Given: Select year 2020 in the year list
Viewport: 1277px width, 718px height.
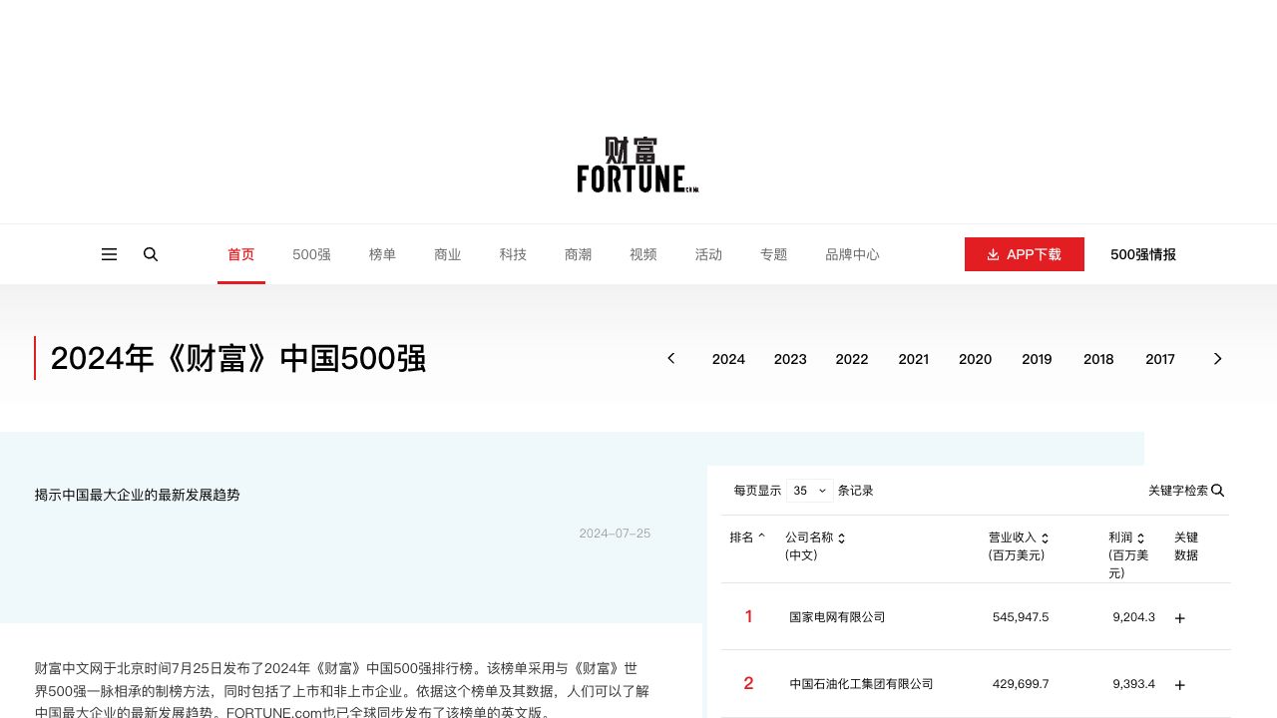Looking at the screenshot, I should tap(975, 359).
